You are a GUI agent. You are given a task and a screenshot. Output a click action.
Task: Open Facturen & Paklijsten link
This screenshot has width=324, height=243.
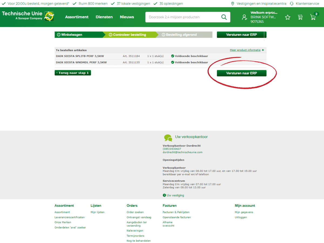(x=176, y=212)
